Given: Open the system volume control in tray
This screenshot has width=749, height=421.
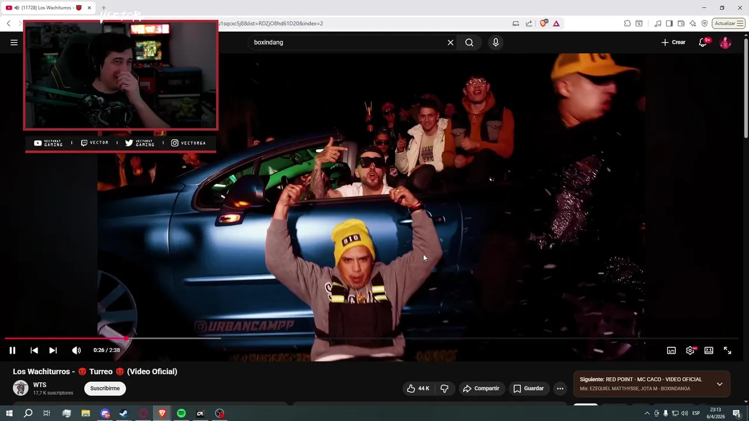Looking at the screenshot, I should [685, 413].
